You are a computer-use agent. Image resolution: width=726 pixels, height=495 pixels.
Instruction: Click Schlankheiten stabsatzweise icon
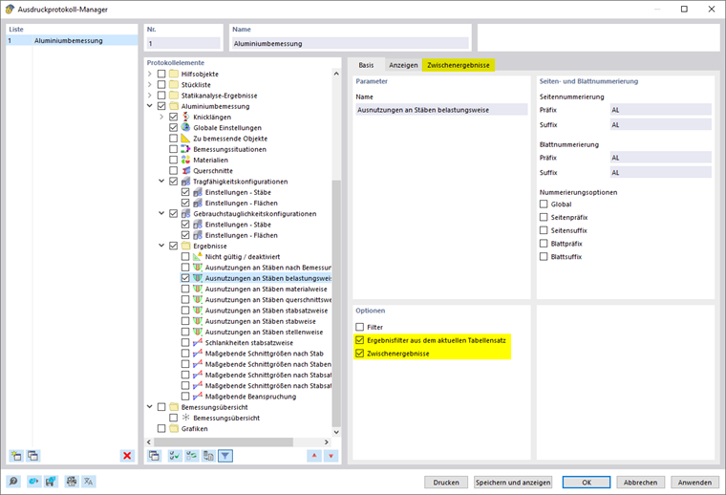click(x=198, y=343)
